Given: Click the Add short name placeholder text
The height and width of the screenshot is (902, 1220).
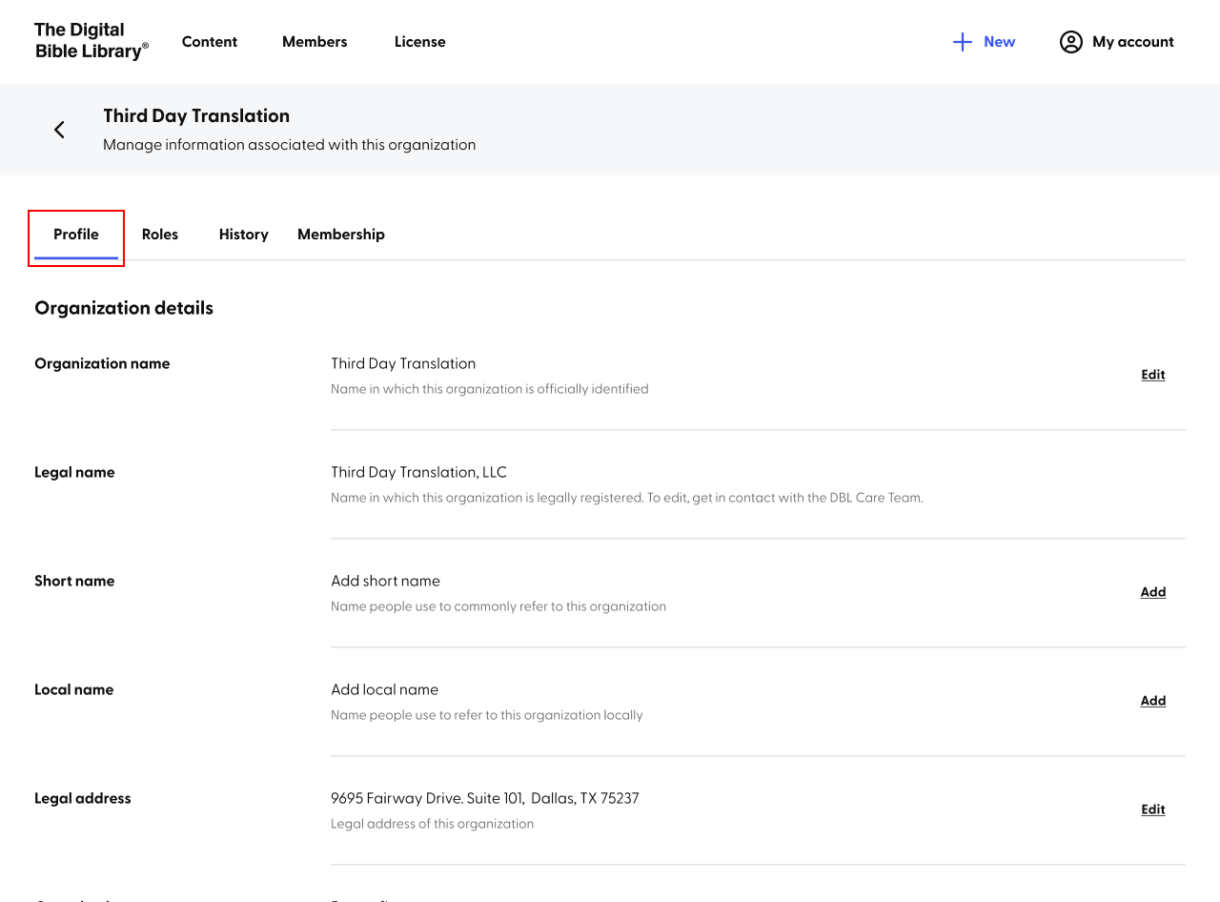Looking at the screenshot, I should tap(385, 581).
